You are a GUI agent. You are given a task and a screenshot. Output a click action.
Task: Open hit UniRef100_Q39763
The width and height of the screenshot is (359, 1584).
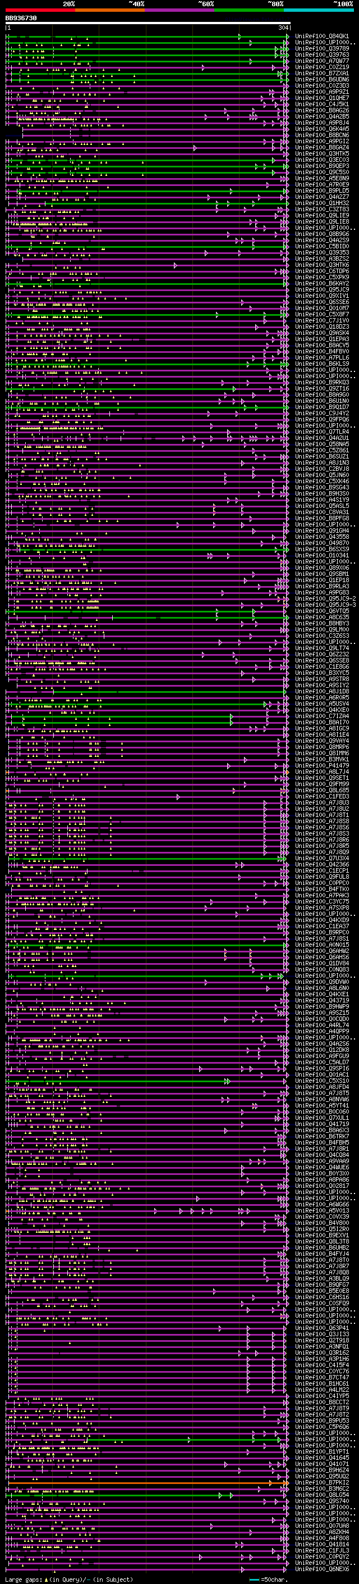pos(322,55)
